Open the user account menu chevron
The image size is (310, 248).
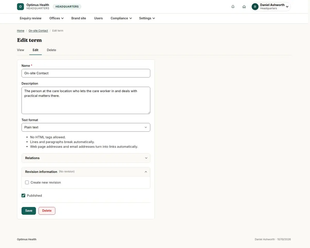pyautogui.click(x=287, y=7)
